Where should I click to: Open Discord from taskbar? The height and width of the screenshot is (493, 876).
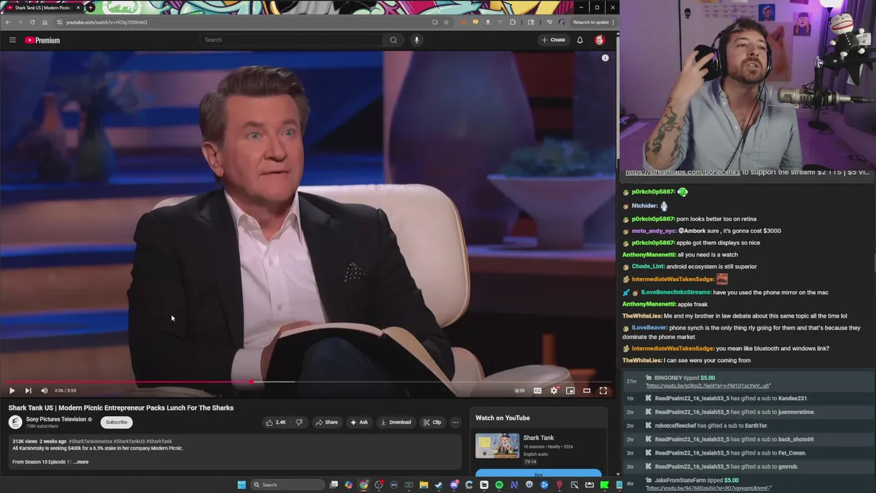[454, 485]
